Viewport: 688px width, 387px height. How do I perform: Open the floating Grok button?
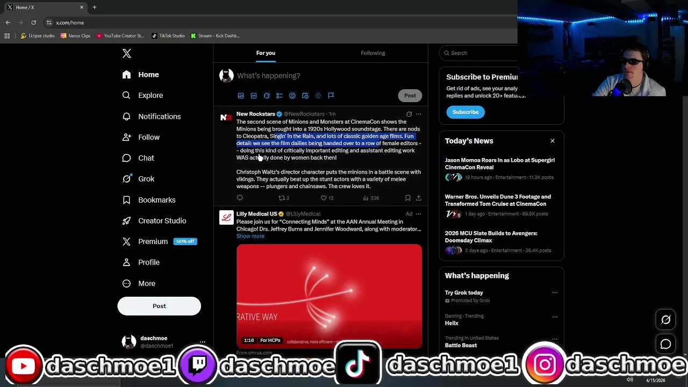(665, 320)
